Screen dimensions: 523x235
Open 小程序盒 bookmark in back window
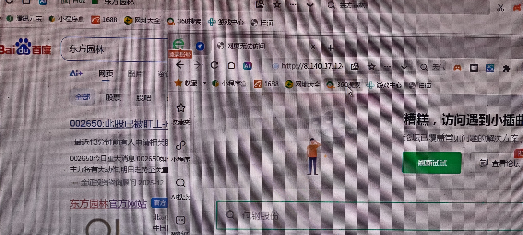66,19
